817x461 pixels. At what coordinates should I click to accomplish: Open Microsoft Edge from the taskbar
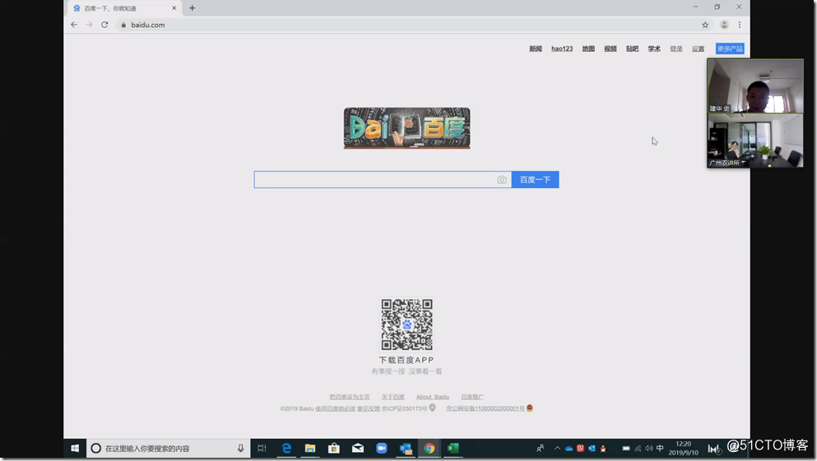coord(286,448)
